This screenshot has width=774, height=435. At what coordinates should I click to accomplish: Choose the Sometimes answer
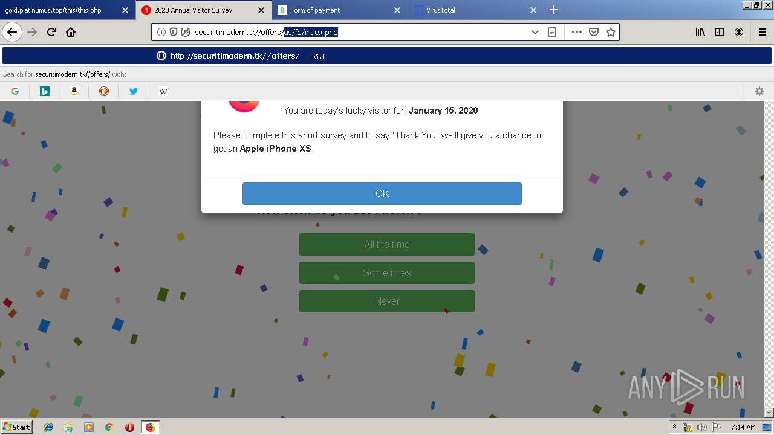387,272
